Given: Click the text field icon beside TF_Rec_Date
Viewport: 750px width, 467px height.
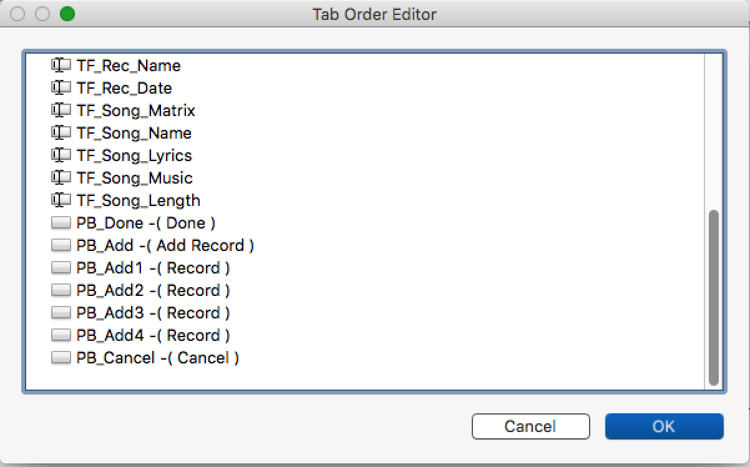Looking at the screenshot, I should point(61,88).
